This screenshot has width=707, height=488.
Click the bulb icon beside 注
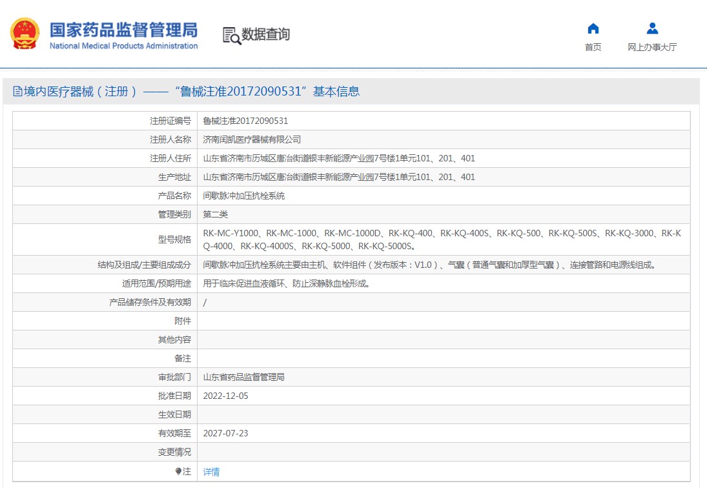tap(179, 471)
